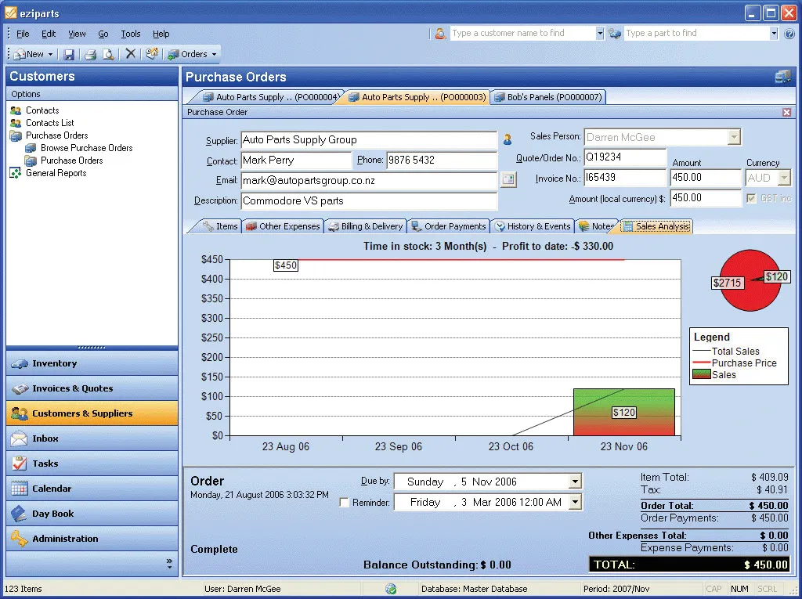Expand the Due by date dropdown
This screenshot has height=599, width=802.
(575, 482)
